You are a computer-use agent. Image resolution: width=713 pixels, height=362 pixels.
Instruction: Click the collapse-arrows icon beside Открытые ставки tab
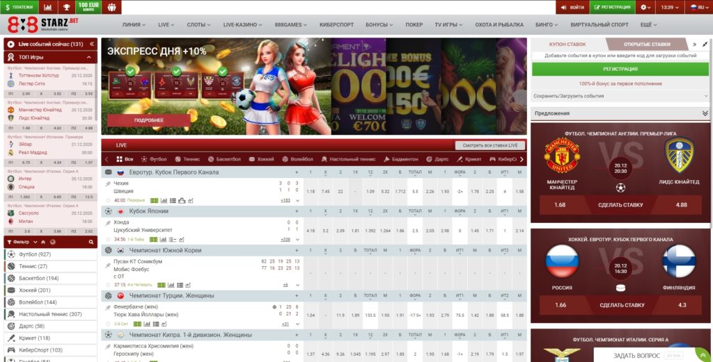705,44
